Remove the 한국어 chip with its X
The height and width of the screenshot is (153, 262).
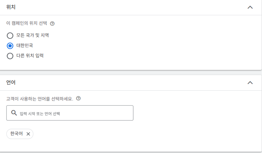(x=28, y=134)
